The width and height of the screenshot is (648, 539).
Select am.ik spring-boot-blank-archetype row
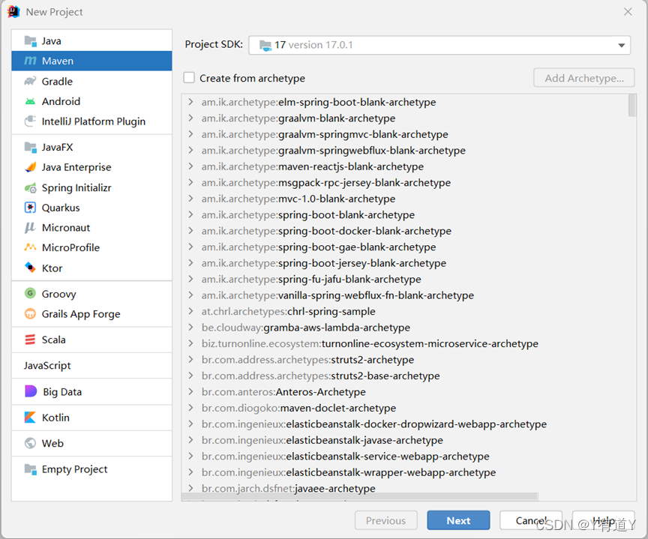click(405, 214)
